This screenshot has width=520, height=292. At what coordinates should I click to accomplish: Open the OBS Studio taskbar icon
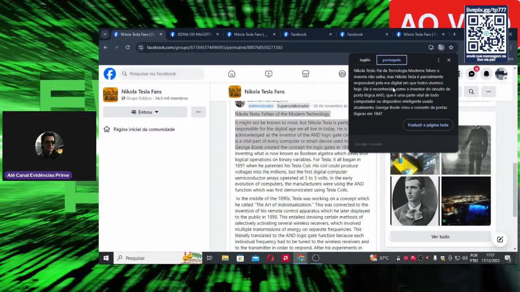point(316,258)
